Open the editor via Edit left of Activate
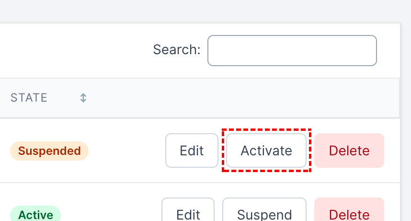Image resolution: width=411 pixels, height=221 pixels. click(192, 151)
